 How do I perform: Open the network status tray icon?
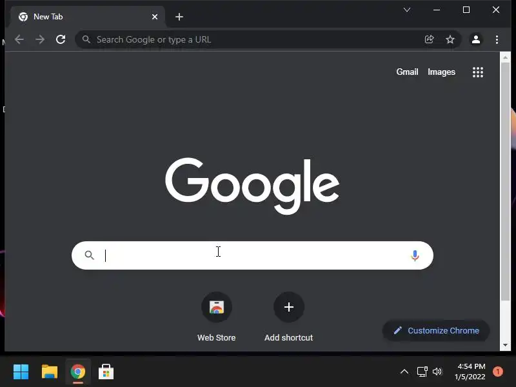click(422, 372)
